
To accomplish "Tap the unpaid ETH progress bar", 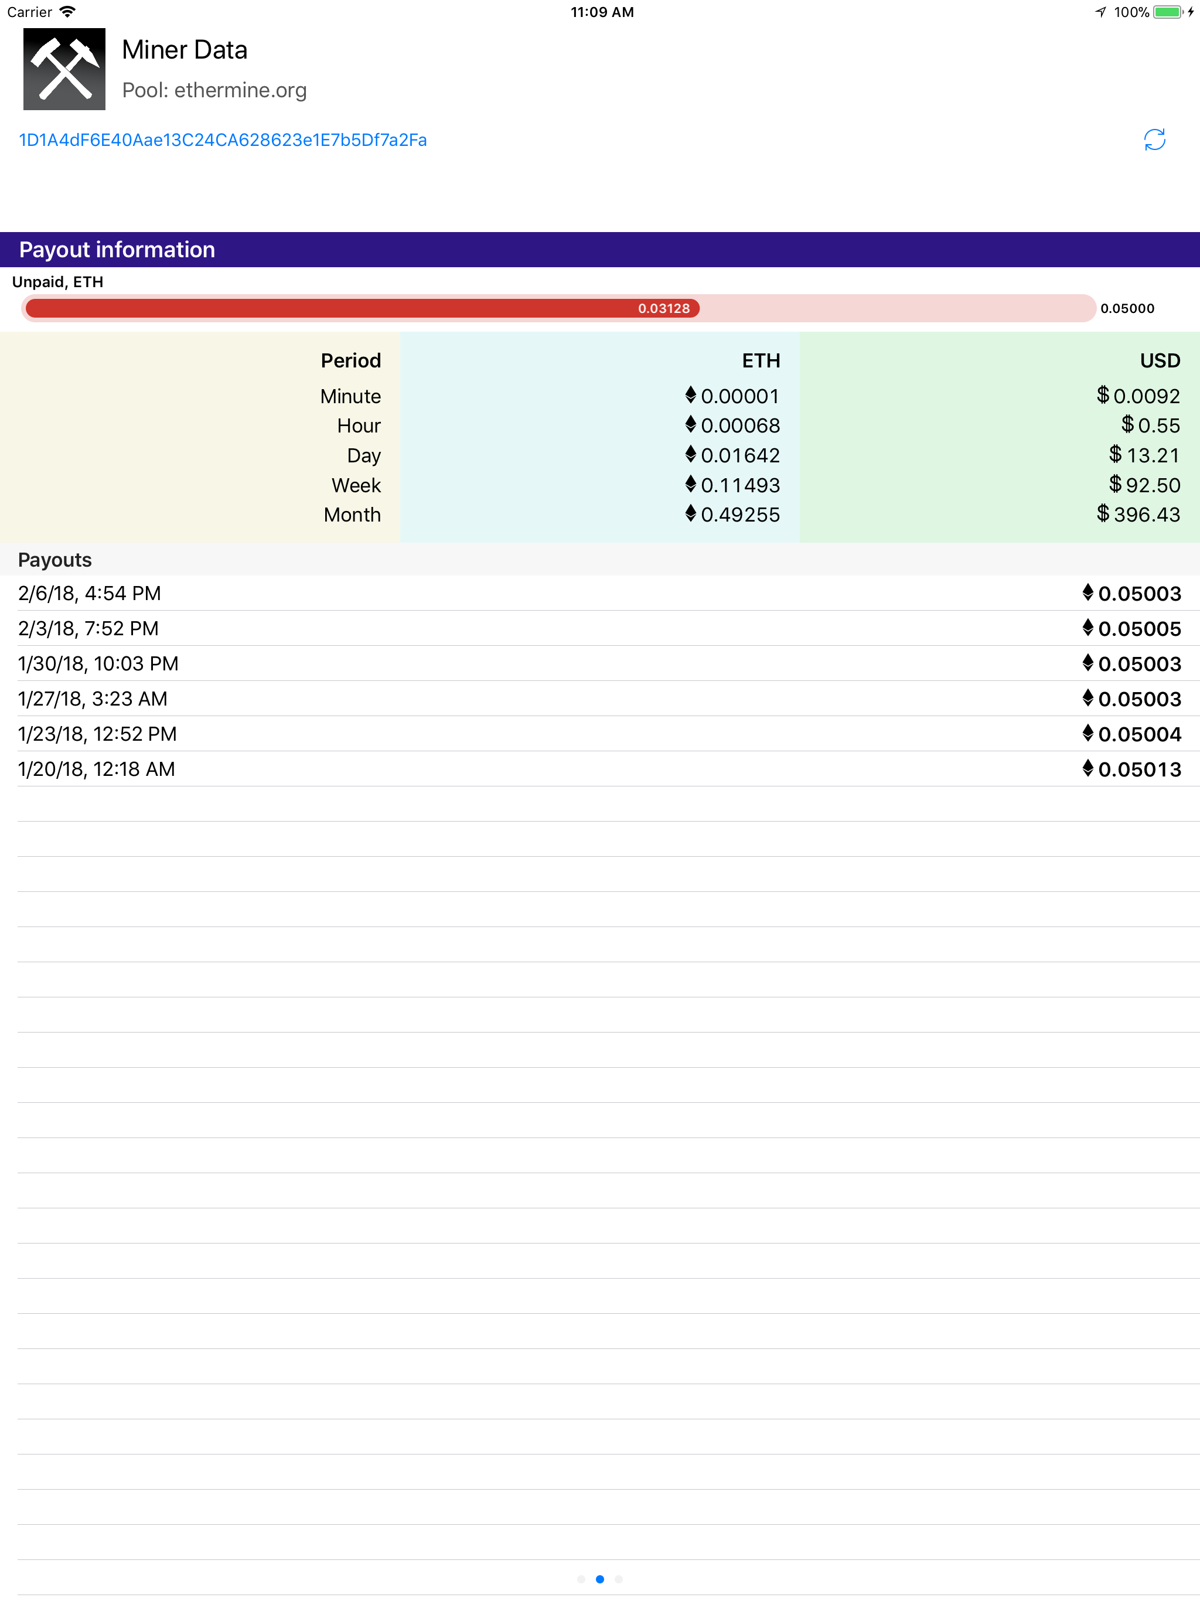I will [557, 309].
